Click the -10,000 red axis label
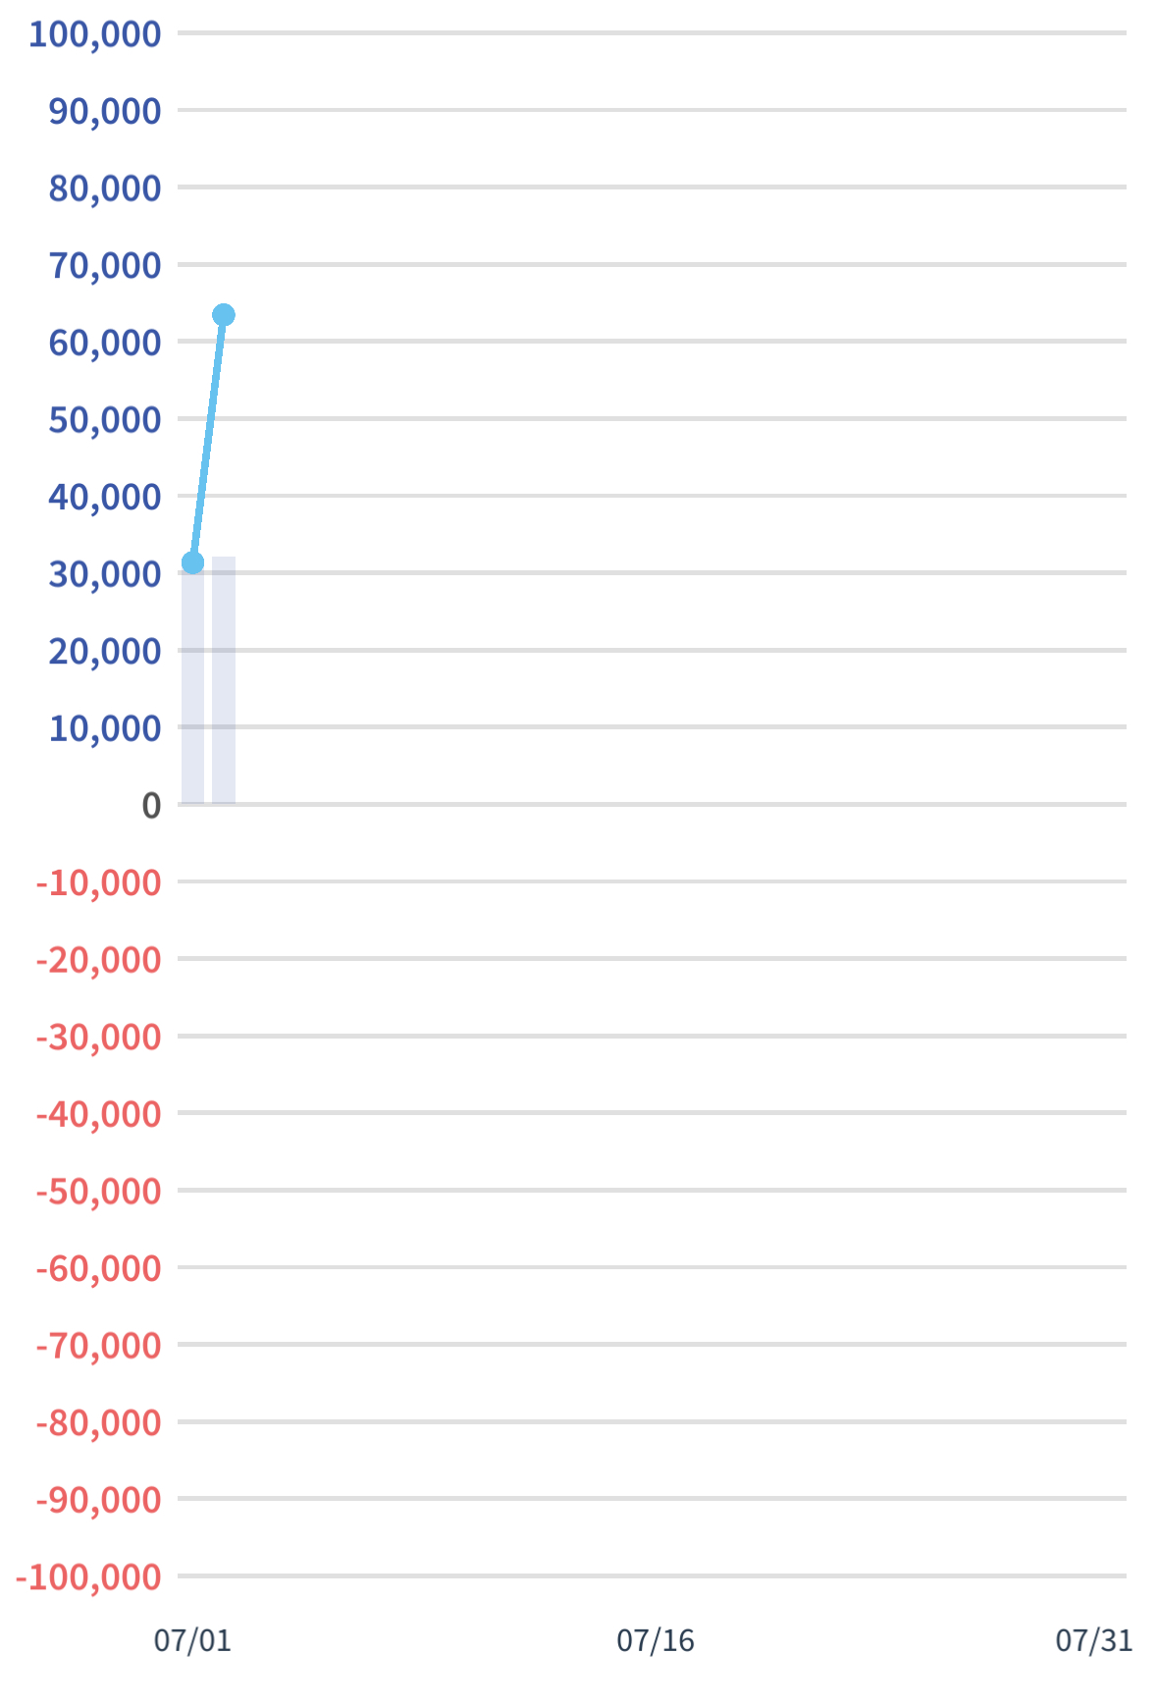Screen dimensions: 1157x1707 point(98,883)
